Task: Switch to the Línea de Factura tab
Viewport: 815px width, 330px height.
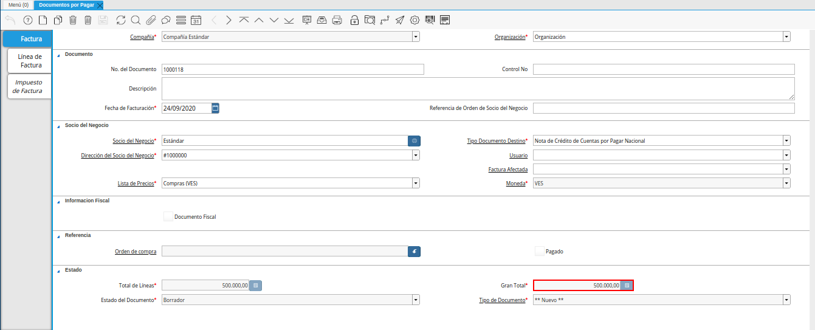Action: pyautogui.click(x=30, y=61)
